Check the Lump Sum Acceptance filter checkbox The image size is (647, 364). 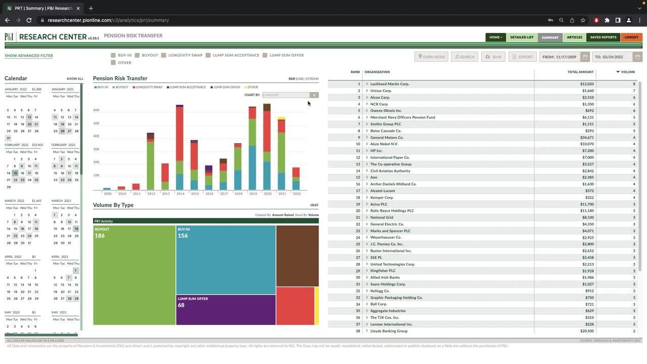point(208,55)
